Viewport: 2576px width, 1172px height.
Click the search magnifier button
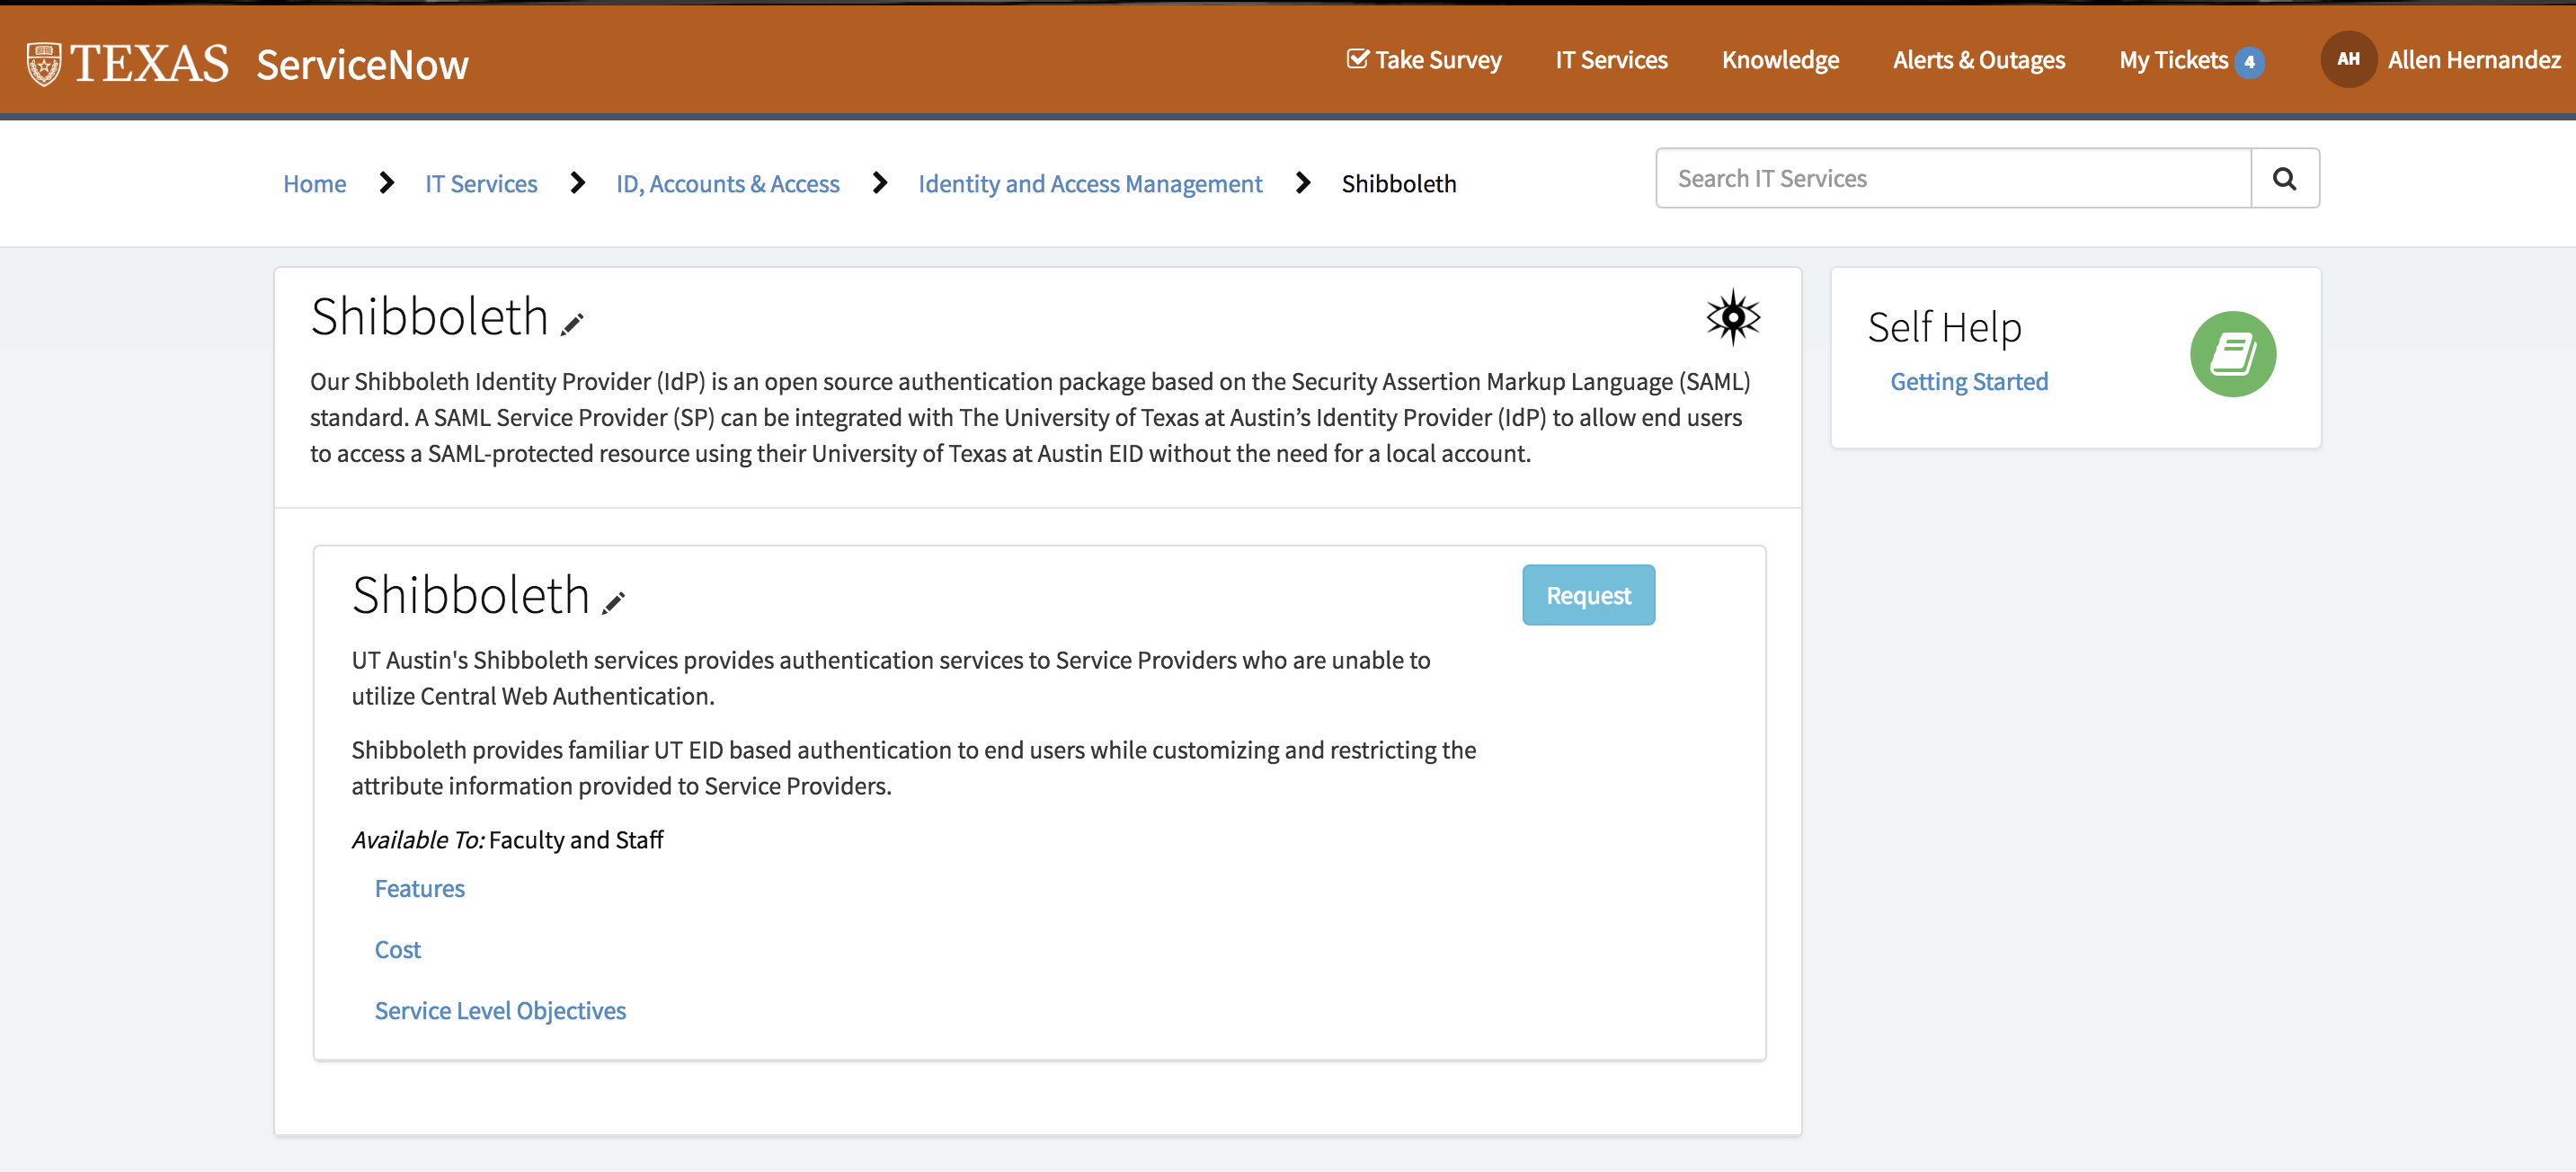(x=2284, y=179)
